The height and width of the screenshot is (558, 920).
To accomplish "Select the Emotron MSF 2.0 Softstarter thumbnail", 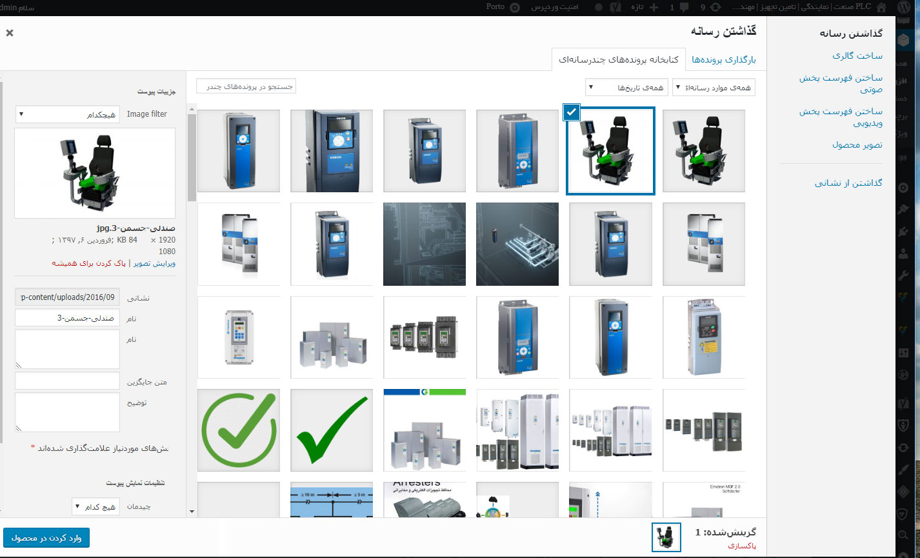I will pyautogui.click(x=704, y=499).
